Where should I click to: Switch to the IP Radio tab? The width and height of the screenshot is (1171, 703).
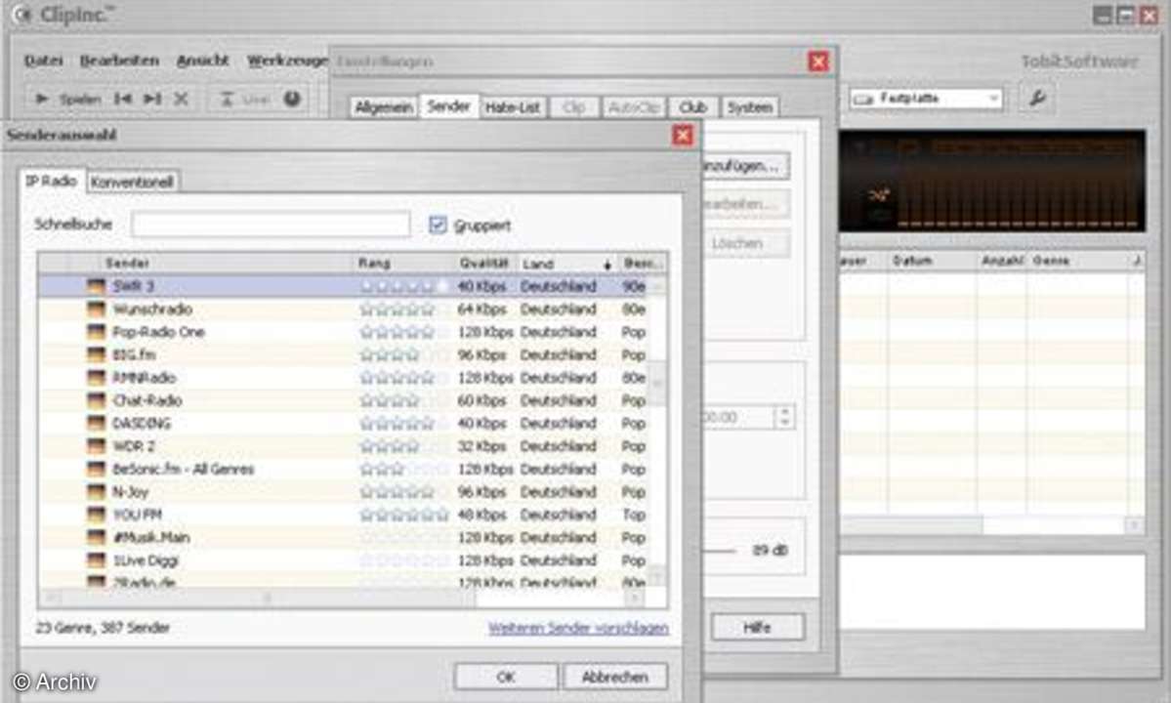[x=51, y=181]
